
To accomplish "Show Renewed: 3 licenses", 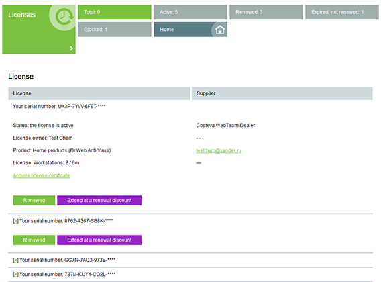I will point(266,12).
